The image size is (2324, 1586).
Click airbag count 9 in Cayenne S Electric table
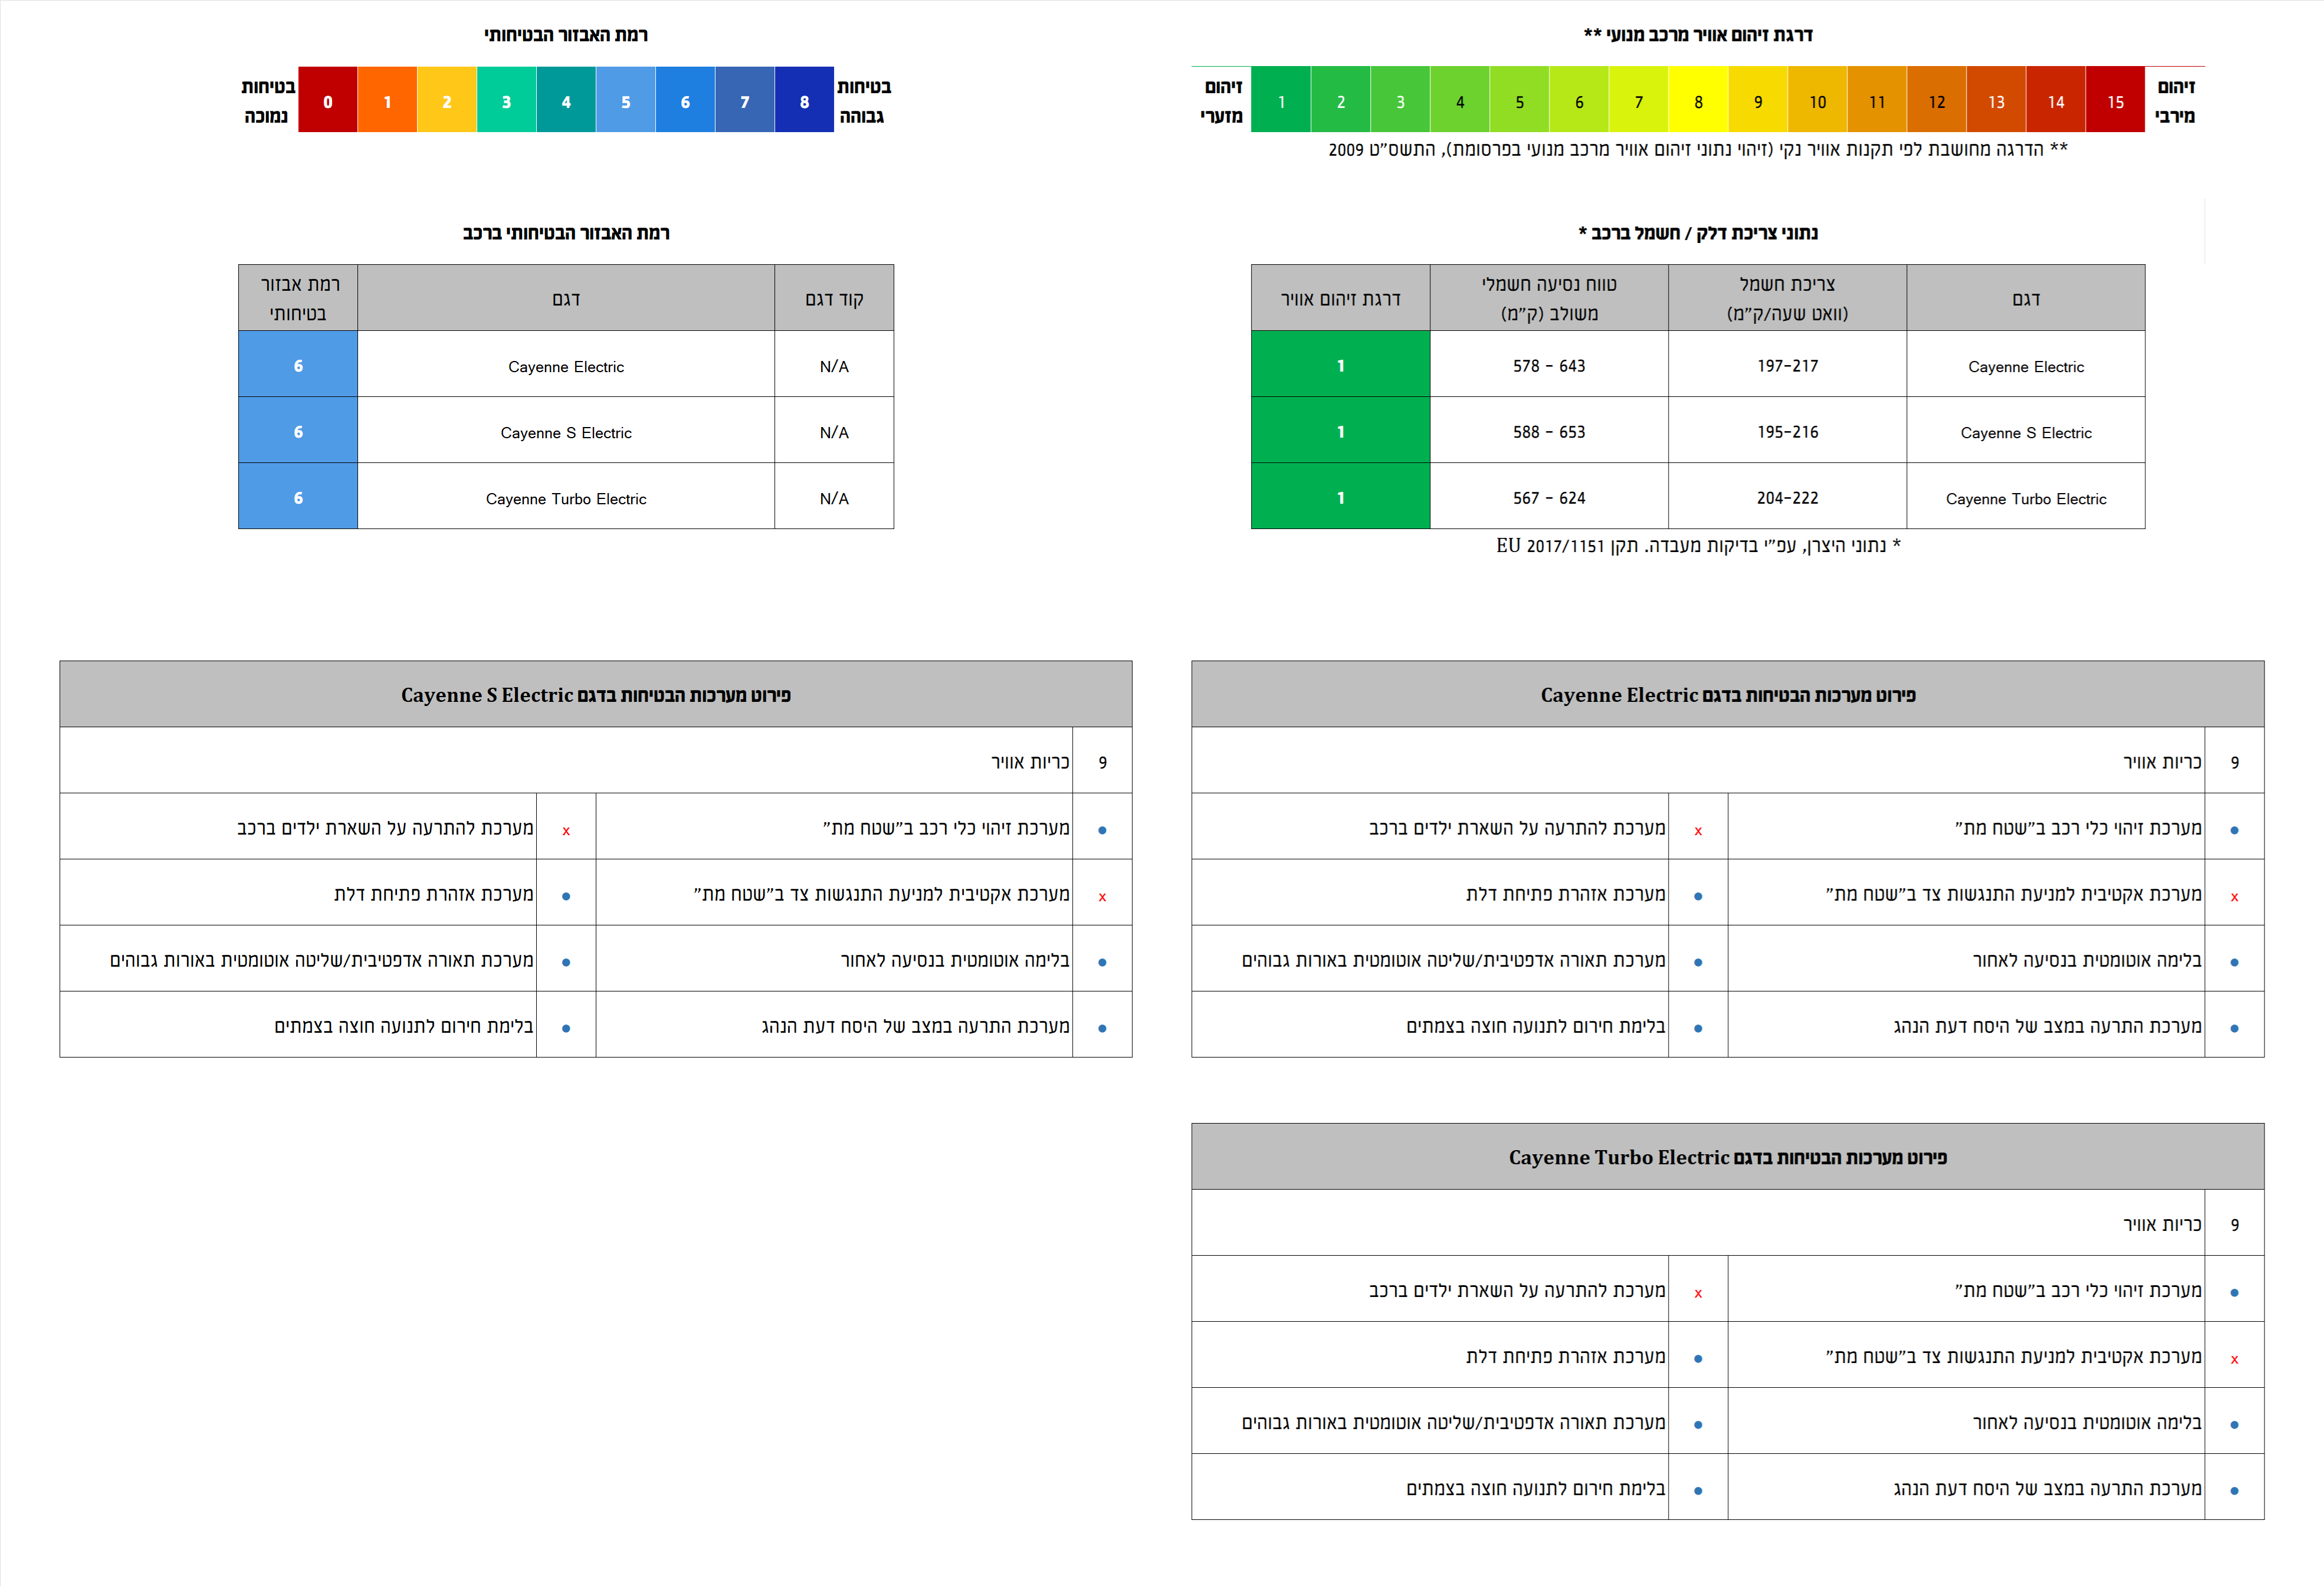[1102, 762]
